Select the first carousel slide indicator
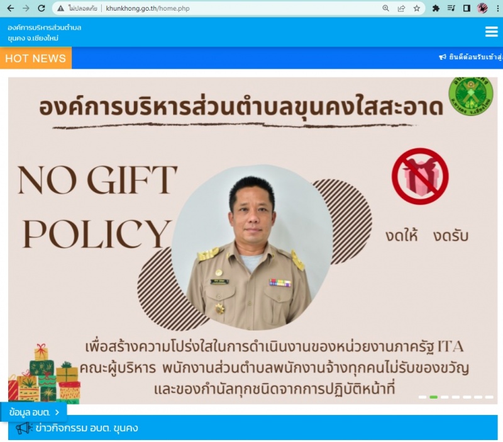The width and height of the screenshot is (503, 442). 423,397
